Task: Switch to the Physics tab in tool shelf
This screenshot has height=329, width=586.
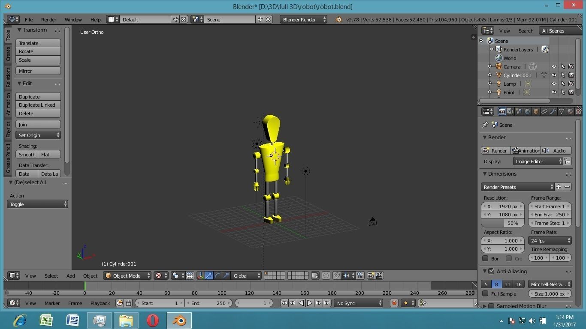Action: click(x=8, y=129)
